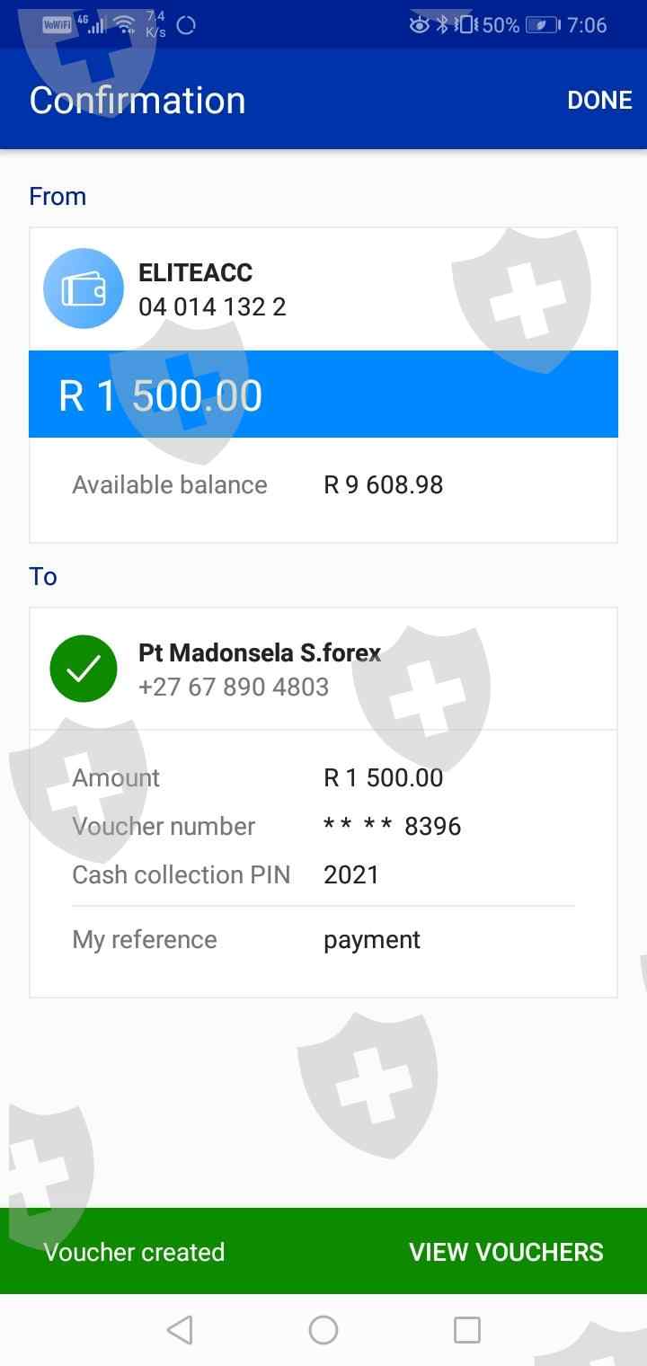
Task: Tap recipient name Pt Madonsela S.forex
Action: pyautogui.click(x=260, y=652)
